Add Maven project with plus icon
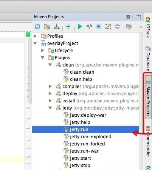The width and height of the screenshot is (152, 170). tap(68, 26)
